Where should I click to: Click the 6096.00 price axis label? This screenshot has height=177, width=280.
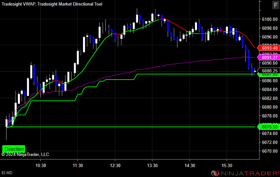point(270,37)
